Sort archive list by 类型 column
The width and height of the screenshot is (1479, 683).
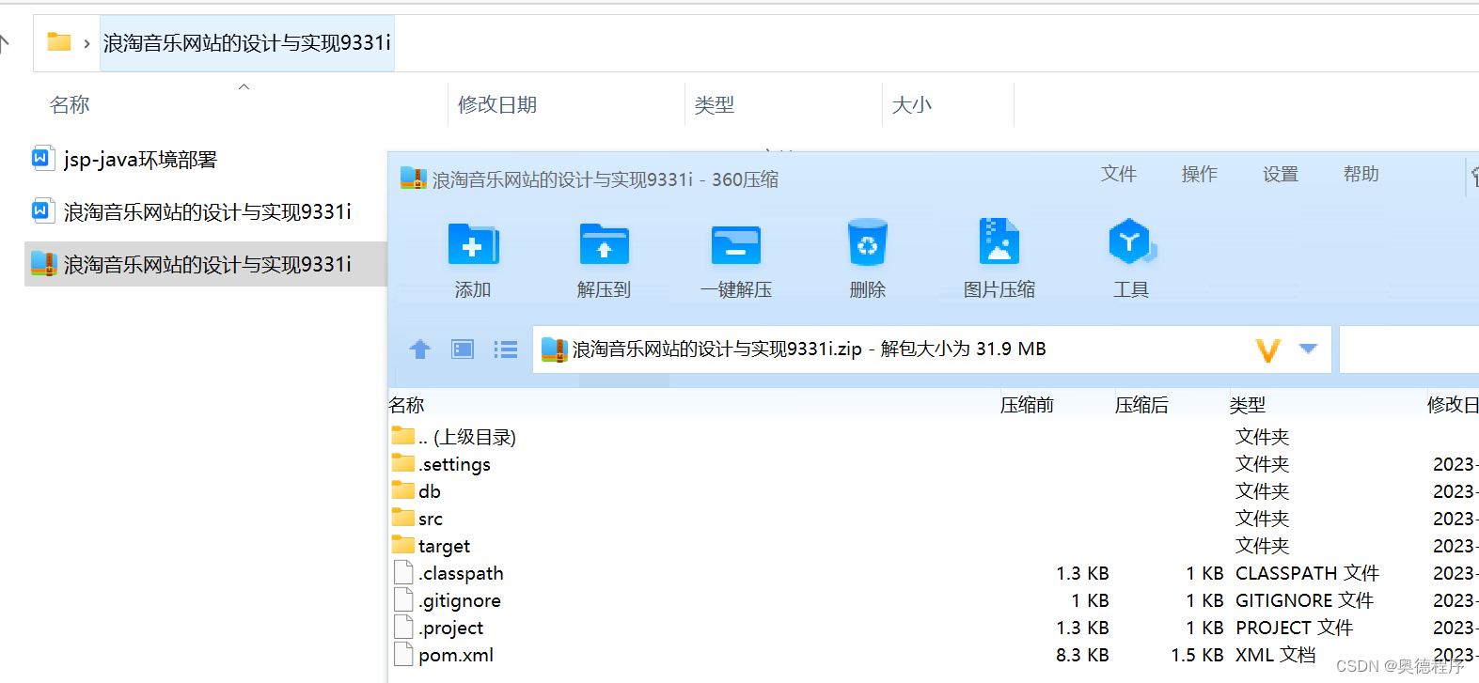pyautogui.click(x=1248, y=405)
